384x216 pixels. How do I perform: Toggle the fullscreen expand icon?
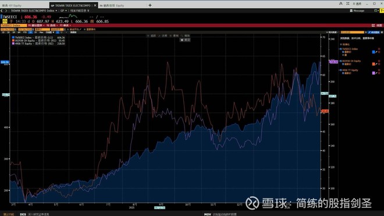point(348,3)
